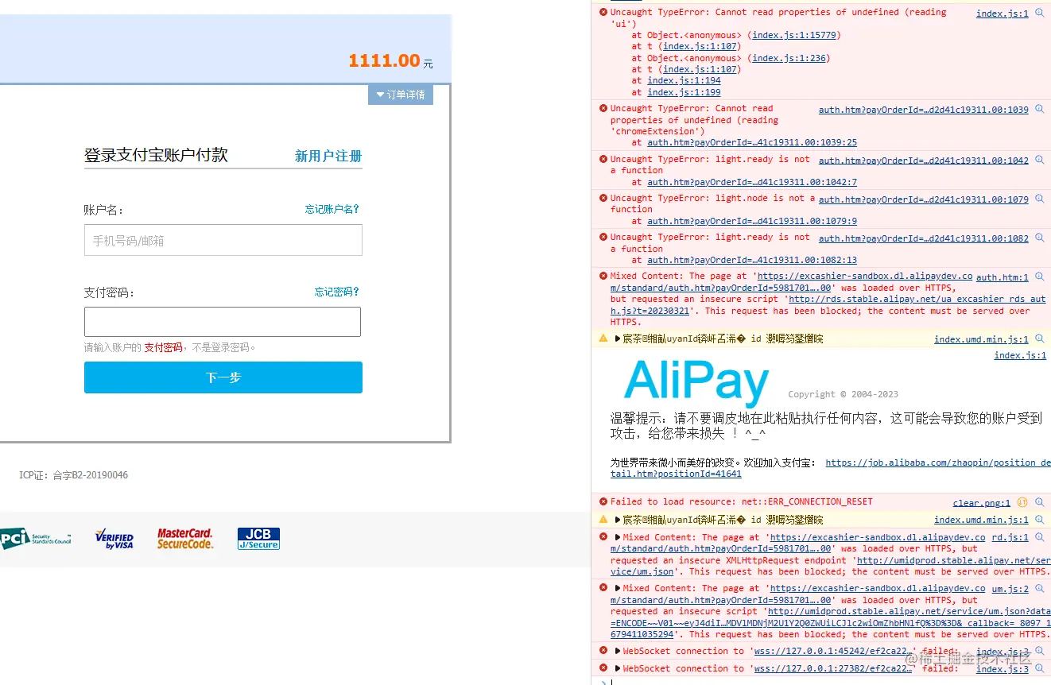The image size is (1051, 685).
Task: Open the auth.htm stack link ending 1042:7
Action: (x=752, y=182)
